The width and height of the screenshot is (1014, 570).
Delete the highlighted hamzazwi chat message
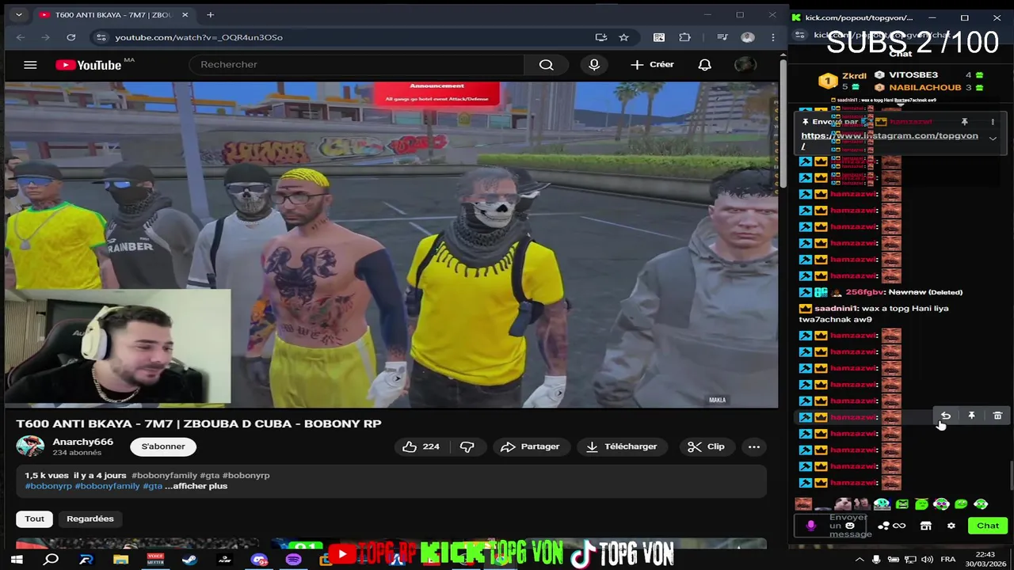[997, 416]
